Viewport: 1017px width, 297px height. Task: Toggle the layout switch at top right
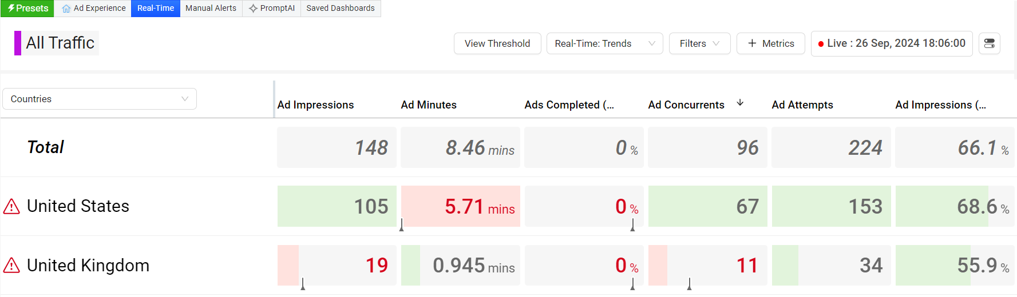click(989, 43)
